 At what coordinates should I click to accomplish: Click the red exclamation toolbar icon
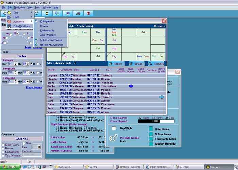[x=88, y=13]
